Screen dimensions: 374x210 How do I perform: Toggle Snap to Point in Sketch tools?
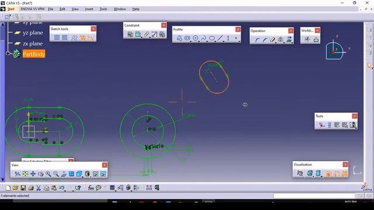65,37
